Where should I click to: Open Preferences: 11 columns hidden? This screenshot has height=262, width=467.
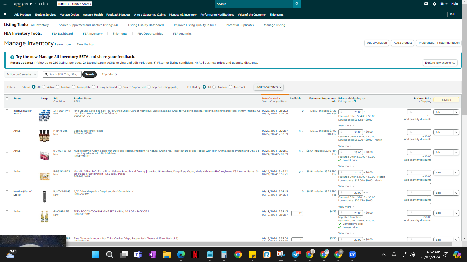[x=439, y=43]
